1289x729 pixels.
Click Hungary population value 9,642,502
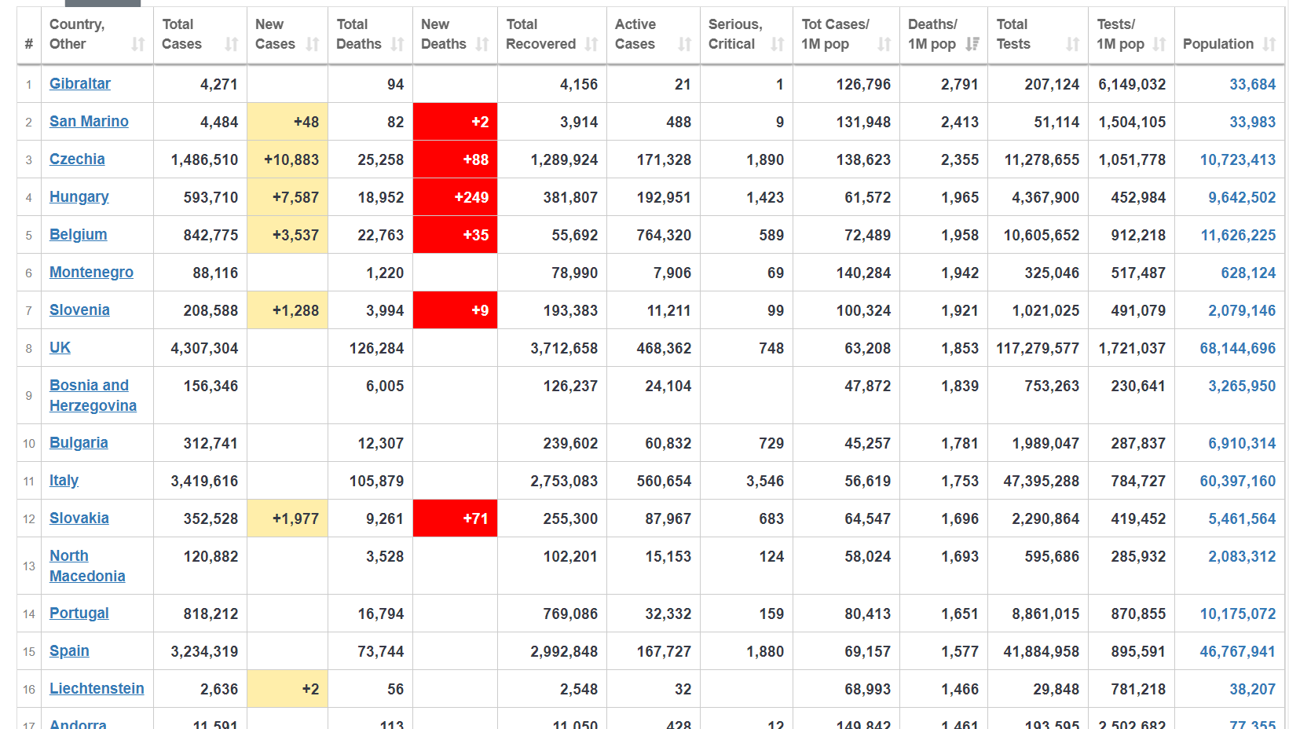point(1241,197)
